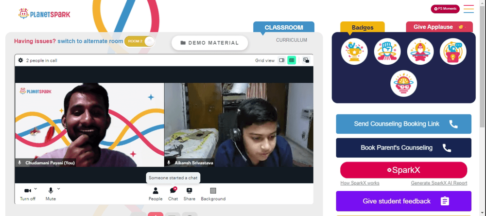Switch to speaker sidebar layout view

(x=282, y=60)
